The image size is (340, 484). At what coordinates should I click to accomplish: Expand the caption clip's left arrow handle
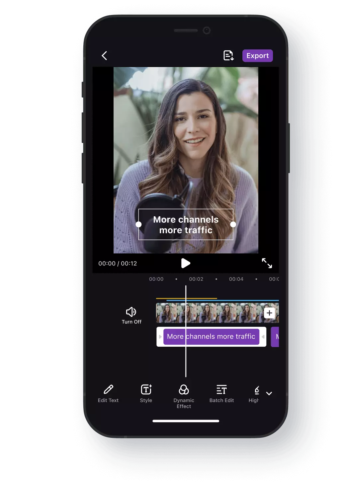(160, 337)
